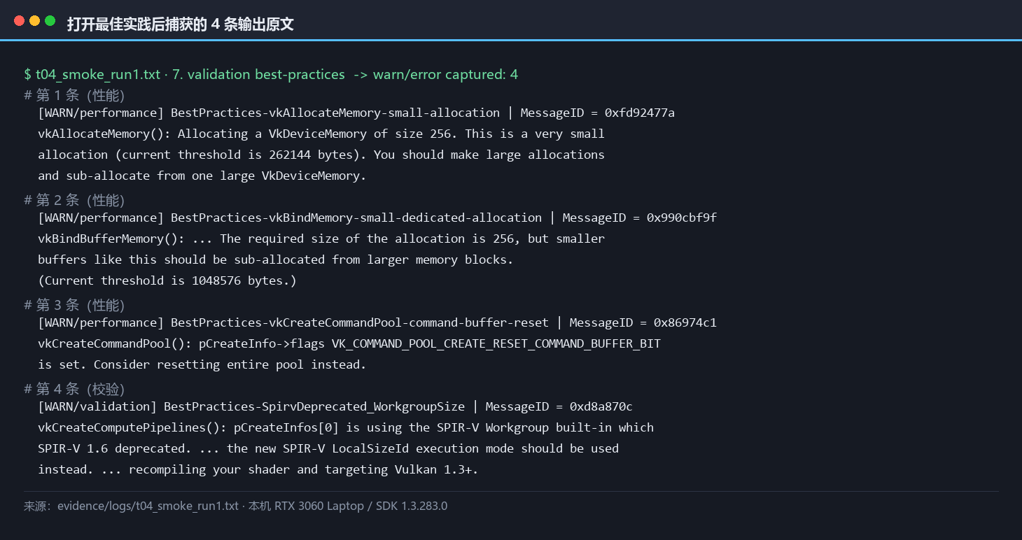The height and width of the screenshot is (540, 1022).
Task: Click the MessageID 0xfd92477a value
Action: pyautogui.click(x=640, y=113)
